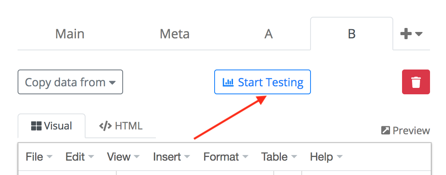Select variant A tab
Screen dimensions: 446x175
tap(269, 34)
